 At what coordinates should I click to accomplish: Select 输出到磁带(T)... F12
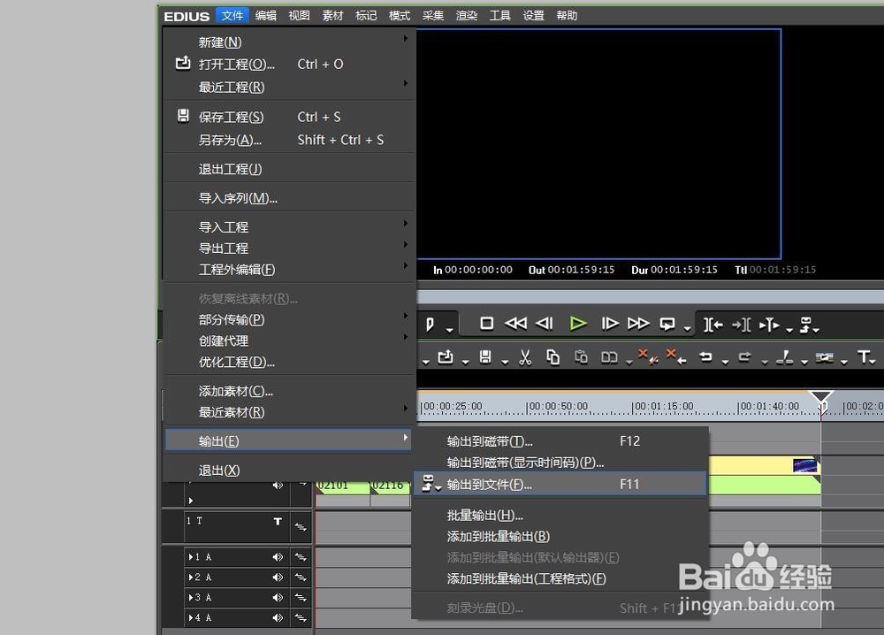(560, 441)
